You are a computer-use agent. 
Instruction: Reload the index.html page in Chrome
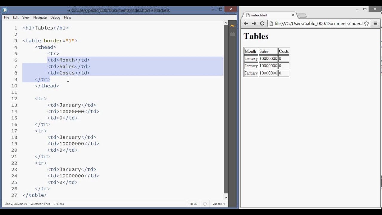[x=262, y=24]
